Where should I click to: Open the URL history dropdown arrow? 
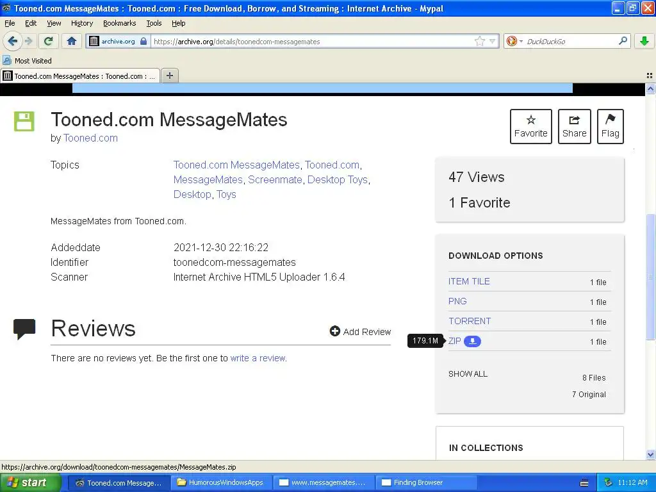coord(493,41)
